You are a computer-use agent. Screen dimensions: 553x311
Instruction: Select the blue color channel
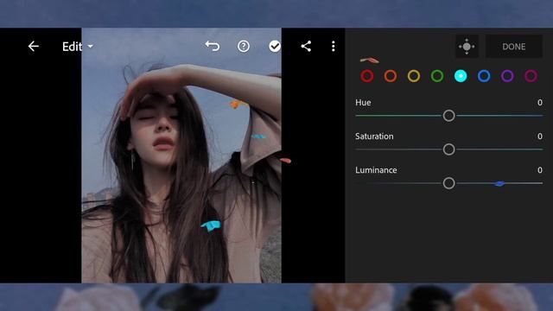484,76
